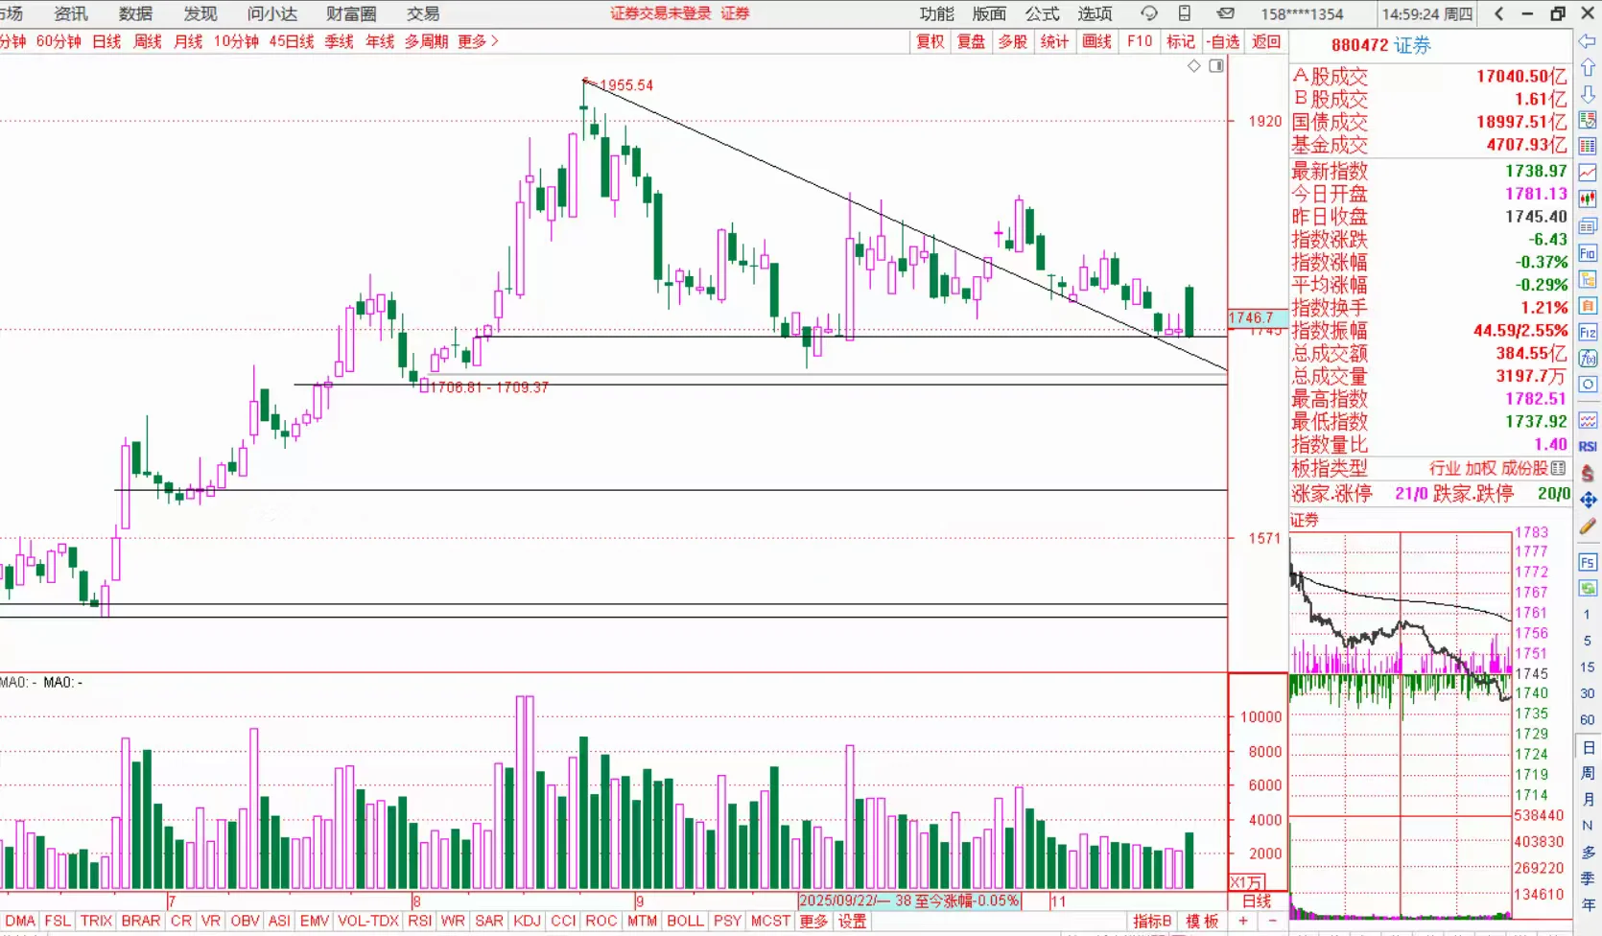This screenshot has height=936, width=1602.
Task: Open the 资讯 news tab
Action: tap(70, 13)
